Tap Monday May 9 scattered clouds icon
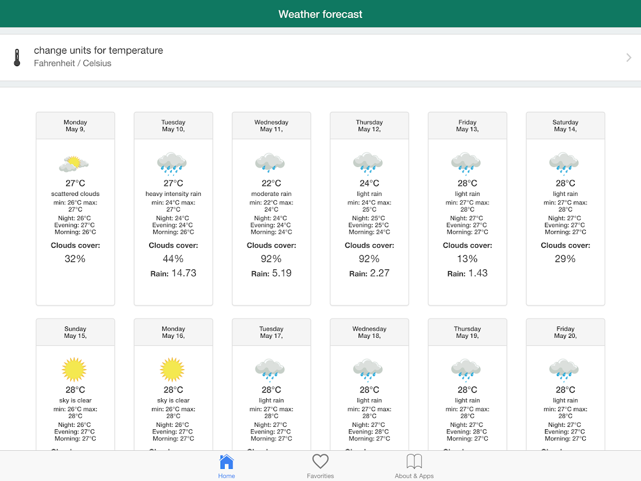641x481 pixels. point(74,164)
